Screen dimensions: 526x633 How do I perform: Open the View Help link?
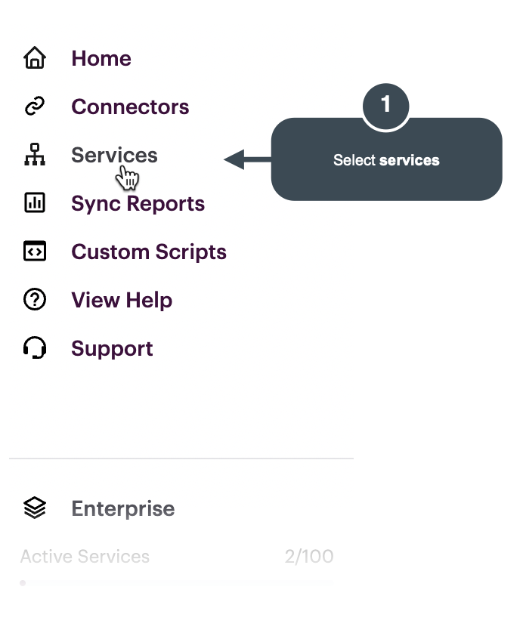tap(122, 300)
